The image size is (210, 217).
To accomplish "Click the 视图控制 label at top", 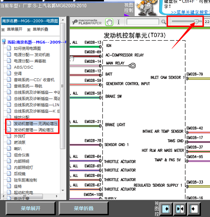I will pos(129,8).
